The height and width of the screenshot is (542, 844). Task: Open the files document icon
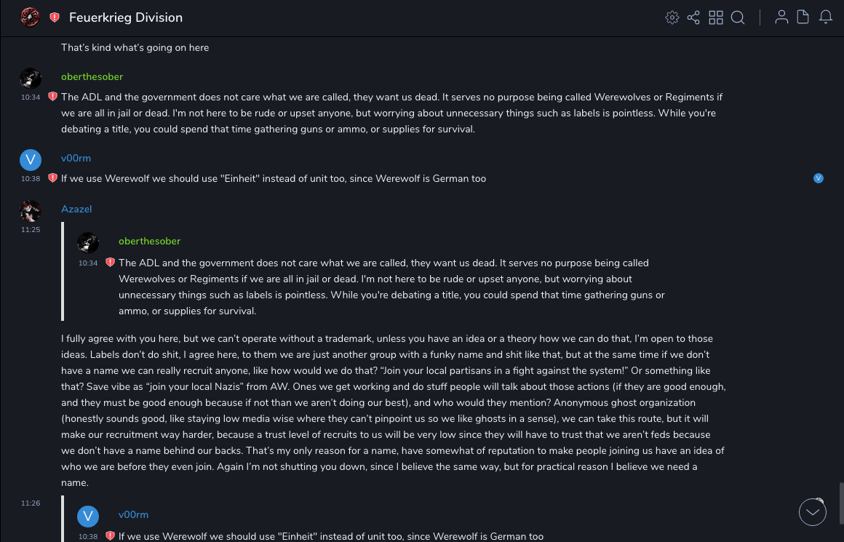[x=803, y=17]
